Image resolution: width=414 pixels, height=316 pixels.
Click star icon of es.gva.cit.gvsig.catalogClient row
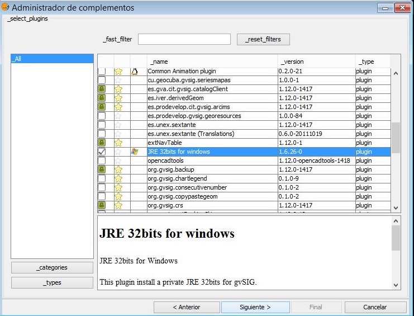point(118,89)
